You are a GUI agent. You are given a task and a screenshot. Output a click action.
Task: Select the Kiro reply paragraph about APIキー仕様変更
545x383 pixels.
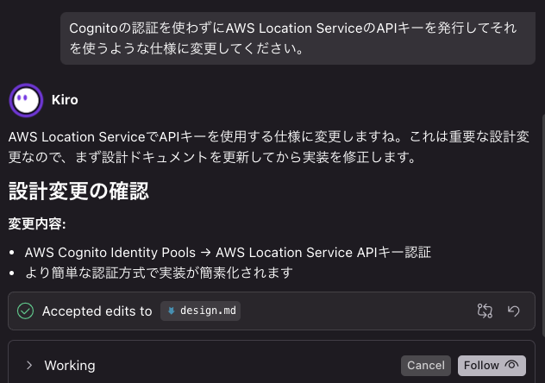(269, 147)
